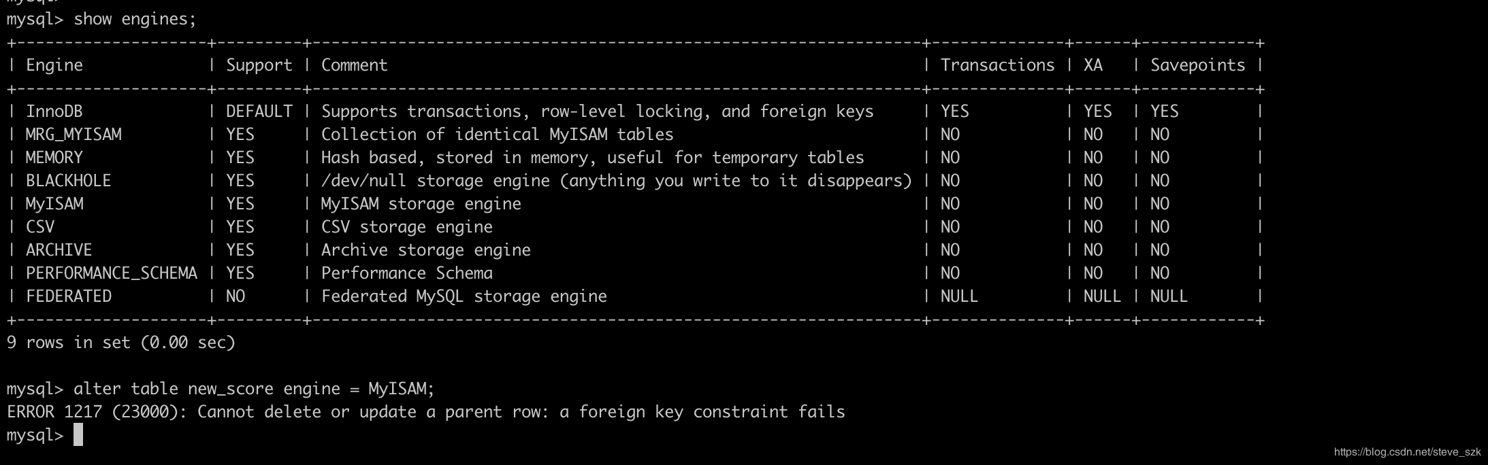
Task: Click the DEFAULT support value for InnoDB
Action: 259,111
